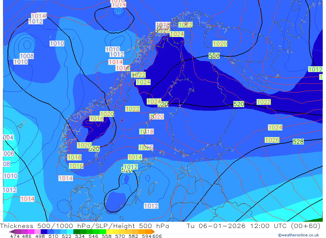Select the darkest green legend swatch above 534
The width and height of the screenshot is (326, 238).
(76, 232)
